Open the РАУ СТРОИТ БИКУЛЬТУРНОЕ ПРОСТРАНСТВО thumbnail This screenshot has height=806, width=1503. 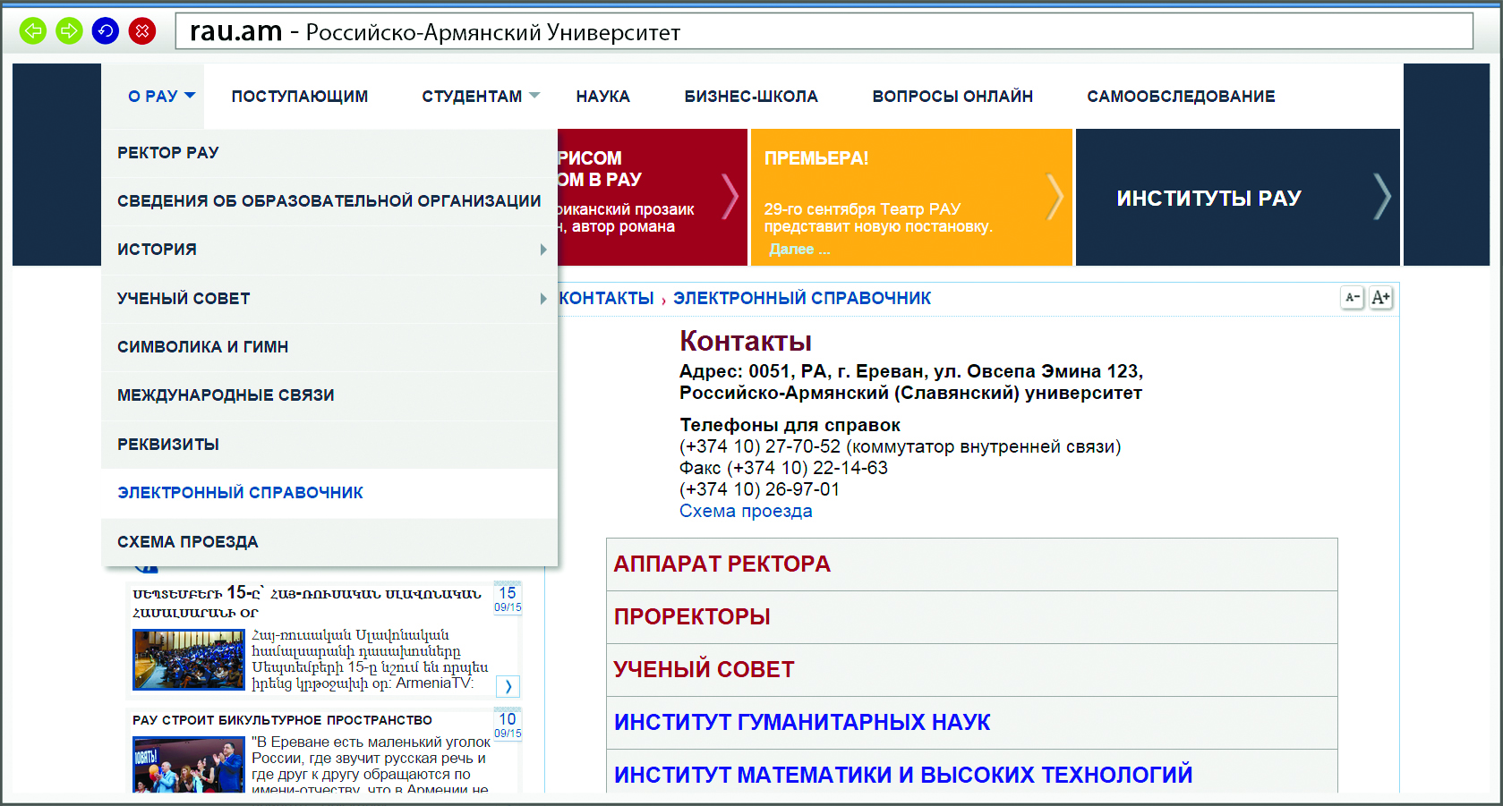coord(189,765)
